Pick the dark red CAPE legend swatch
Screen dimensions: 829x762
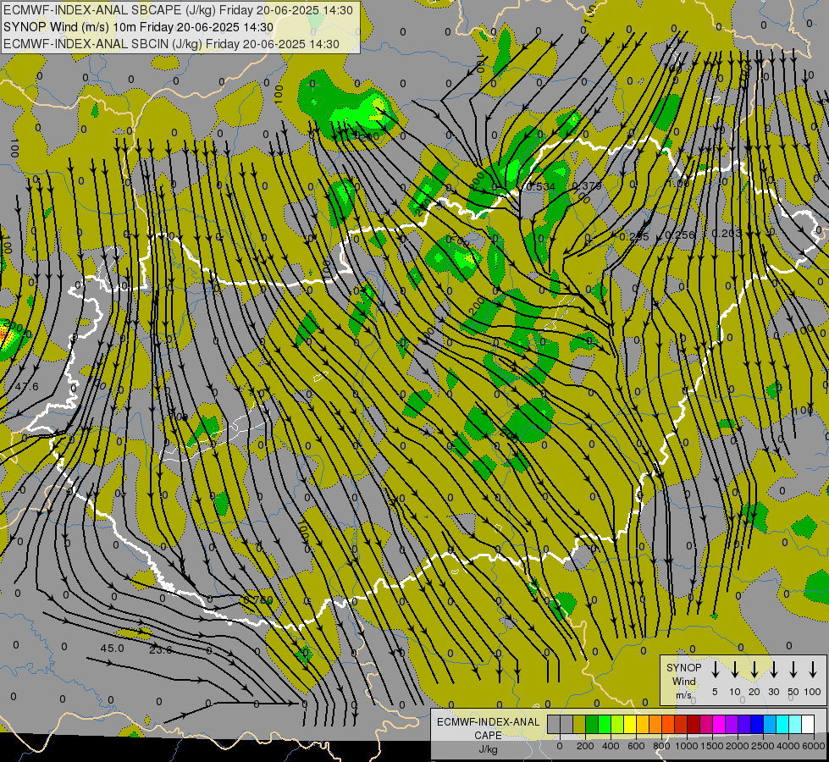pos(694,724)
